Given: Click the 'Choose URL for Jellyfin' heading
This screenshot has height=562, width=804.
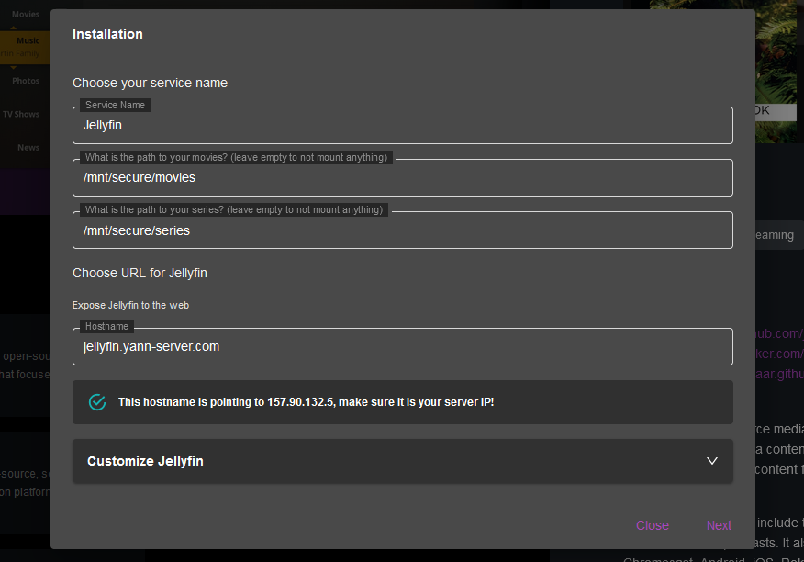Looking at the screenshot, I should click(x=140, y=273).
